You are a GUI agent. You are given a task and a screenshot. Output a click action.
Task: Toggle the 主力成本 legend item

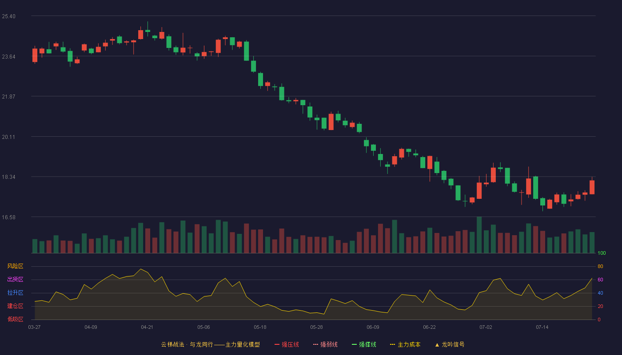(x=405, y=344)
